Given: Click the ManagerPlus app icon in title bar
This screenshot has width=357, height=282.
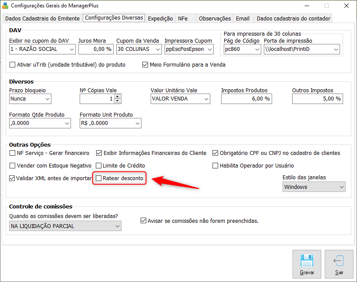Looking at the screenshot, I should click(5, 6).
